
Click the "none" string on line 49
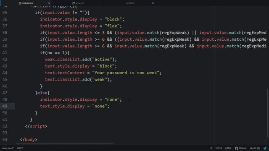(x=100, y=106)
